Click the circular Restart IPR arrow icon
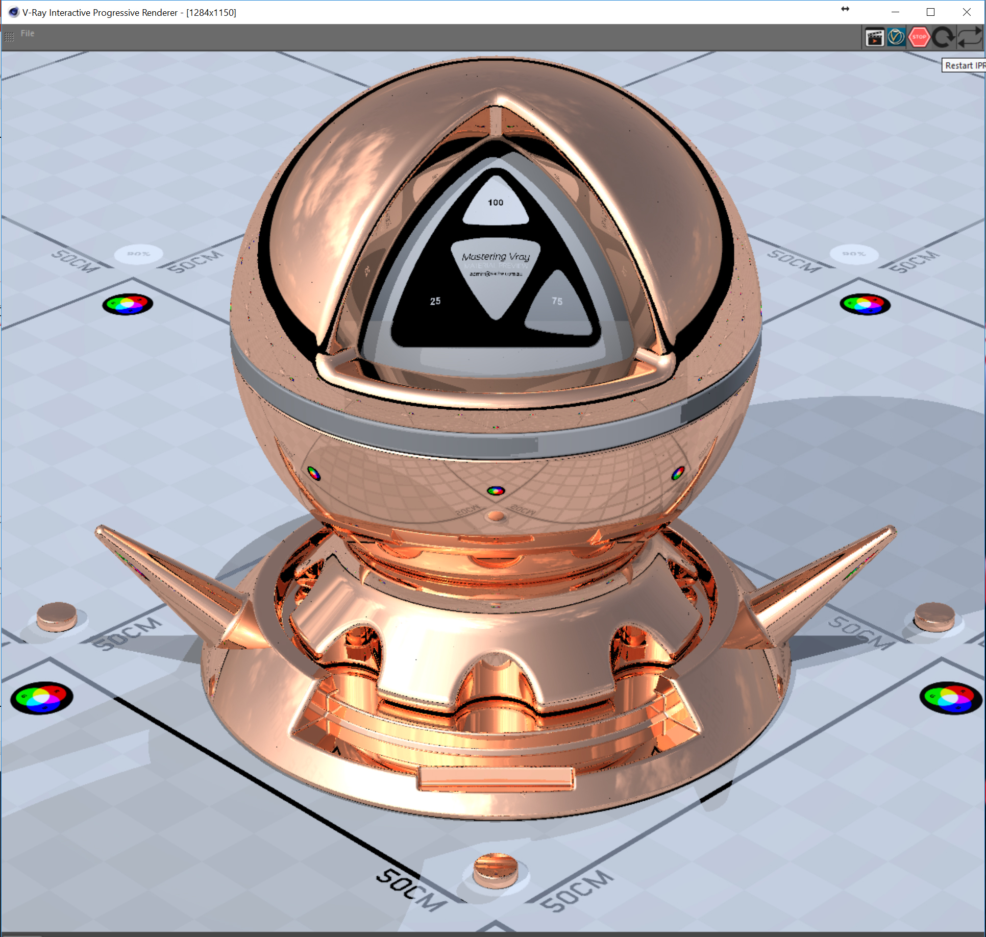This screenshot has width=986, height=937. point(943,37)
